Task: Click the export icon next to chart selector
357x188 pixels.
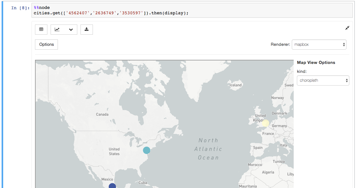Action: point(87,29)
